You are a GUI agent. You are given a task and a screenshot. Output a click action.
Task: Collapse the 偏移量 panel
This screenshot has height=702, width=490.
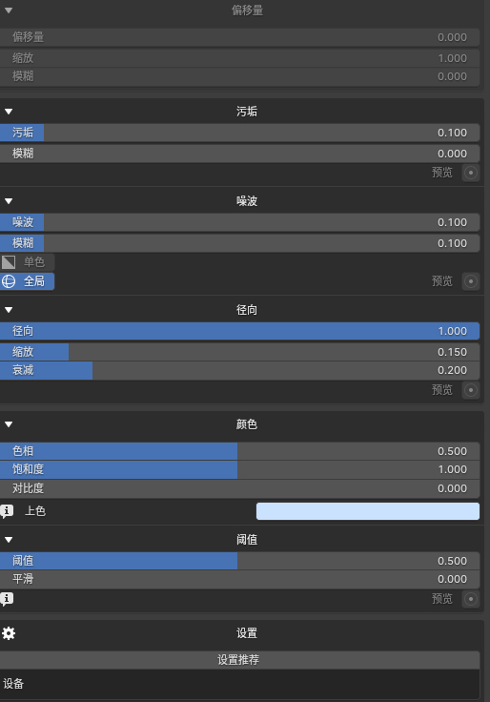(9, 10)
